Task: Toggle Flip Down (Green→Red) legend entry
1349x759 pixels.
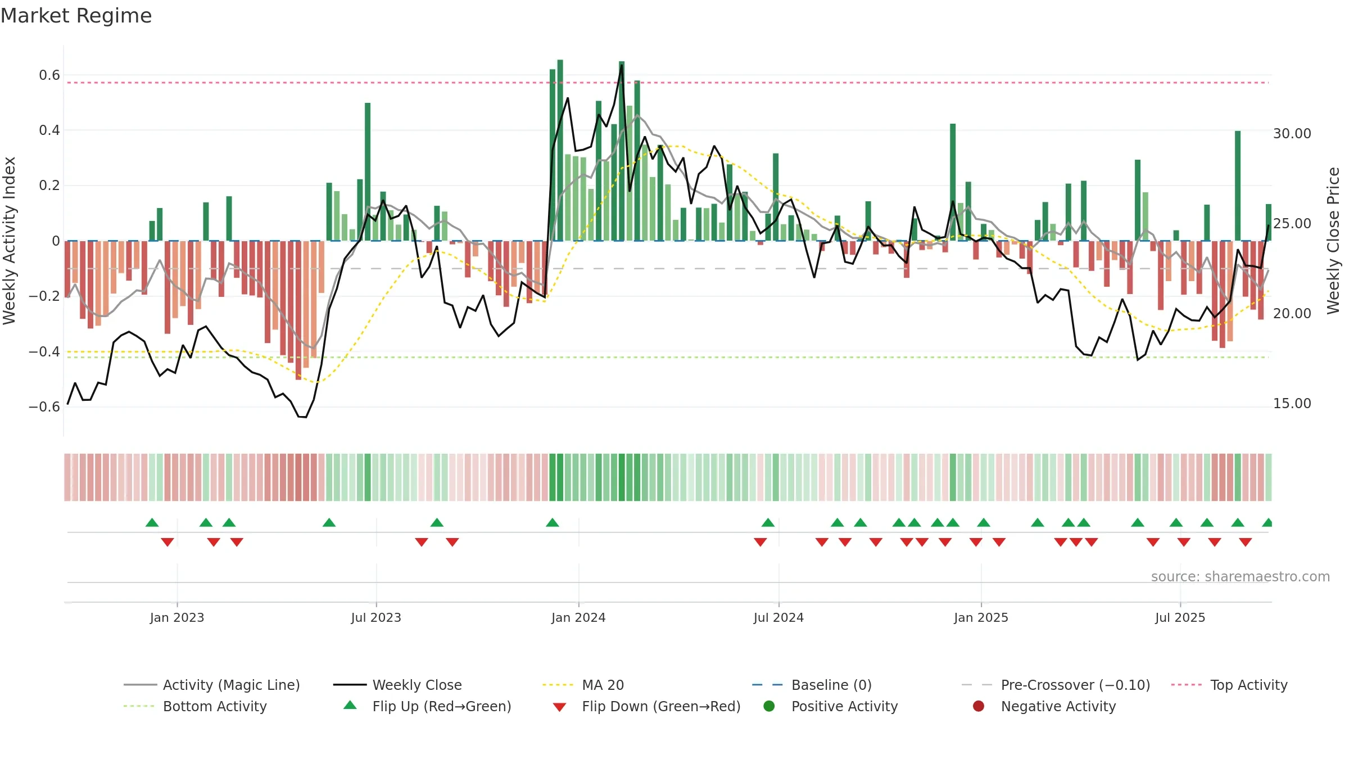Action: (x=646, y=706)
